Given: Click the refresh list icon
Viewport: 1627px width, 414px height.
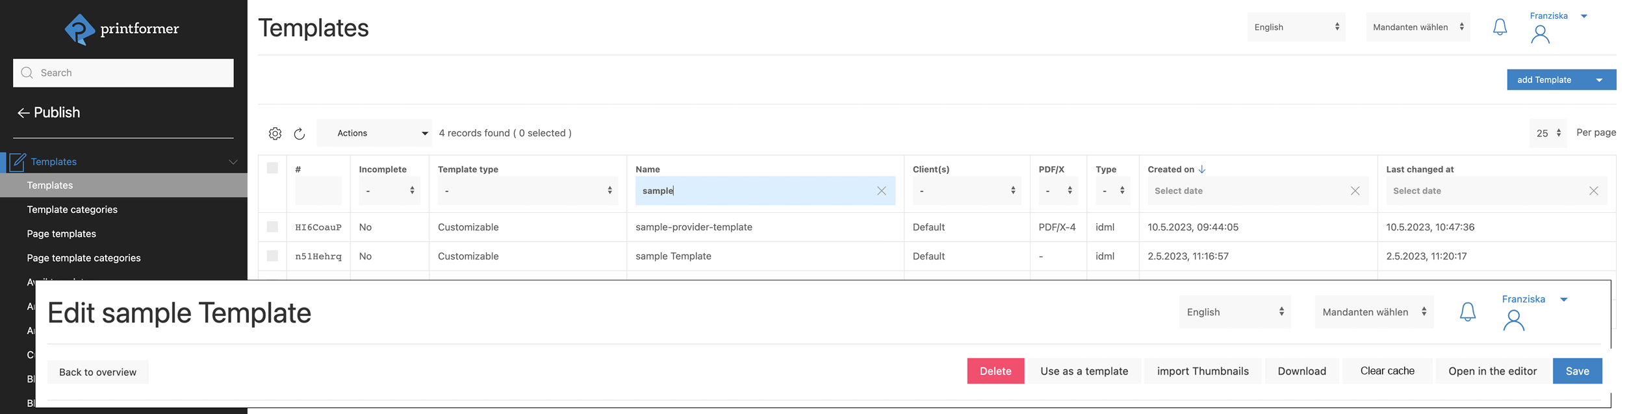Looking at the screenshot, I should (x=300, y=134).
